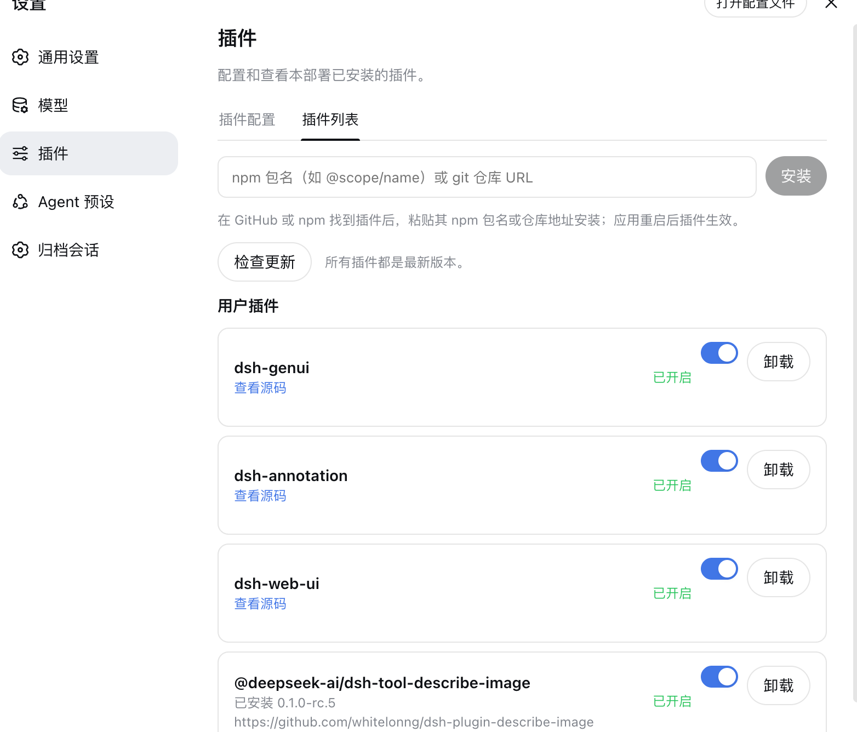Click the 安装 button

click(x=796, y=176)
